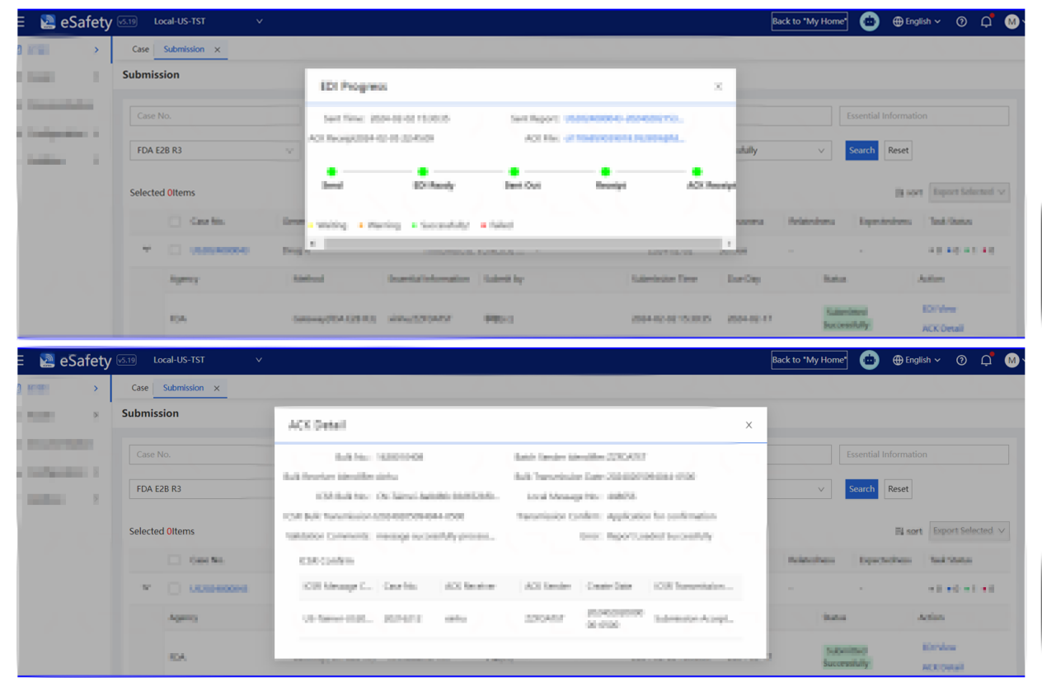Focus Essential Information field in ACK Detail screenshot
The image size is (1042, 686).
[924, 455]
